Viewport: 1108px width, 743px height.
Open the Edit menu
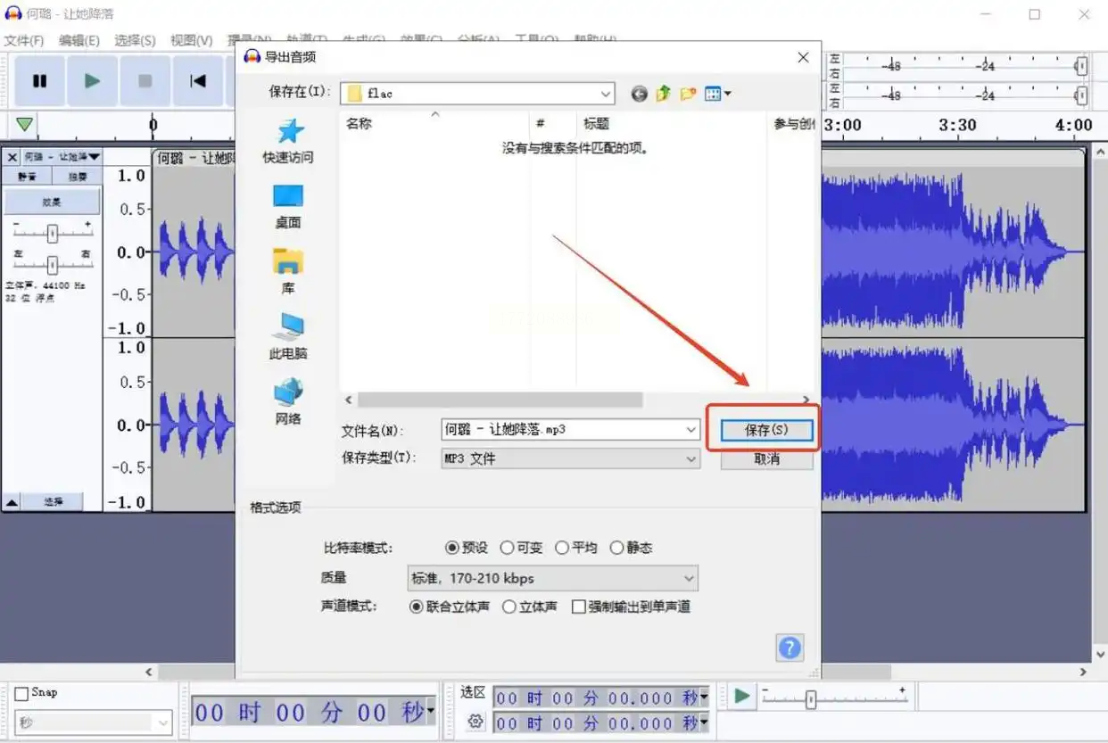[x=79, y=40]
